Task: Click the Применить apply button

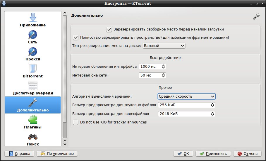Action: [213, 153]
